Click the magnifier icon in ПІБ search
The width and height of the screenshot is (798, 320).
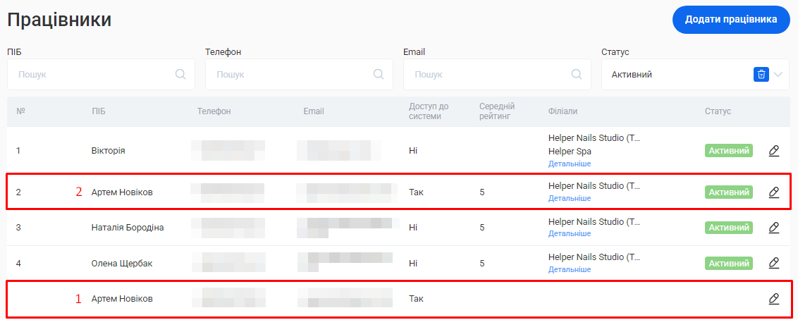point(180,74)
